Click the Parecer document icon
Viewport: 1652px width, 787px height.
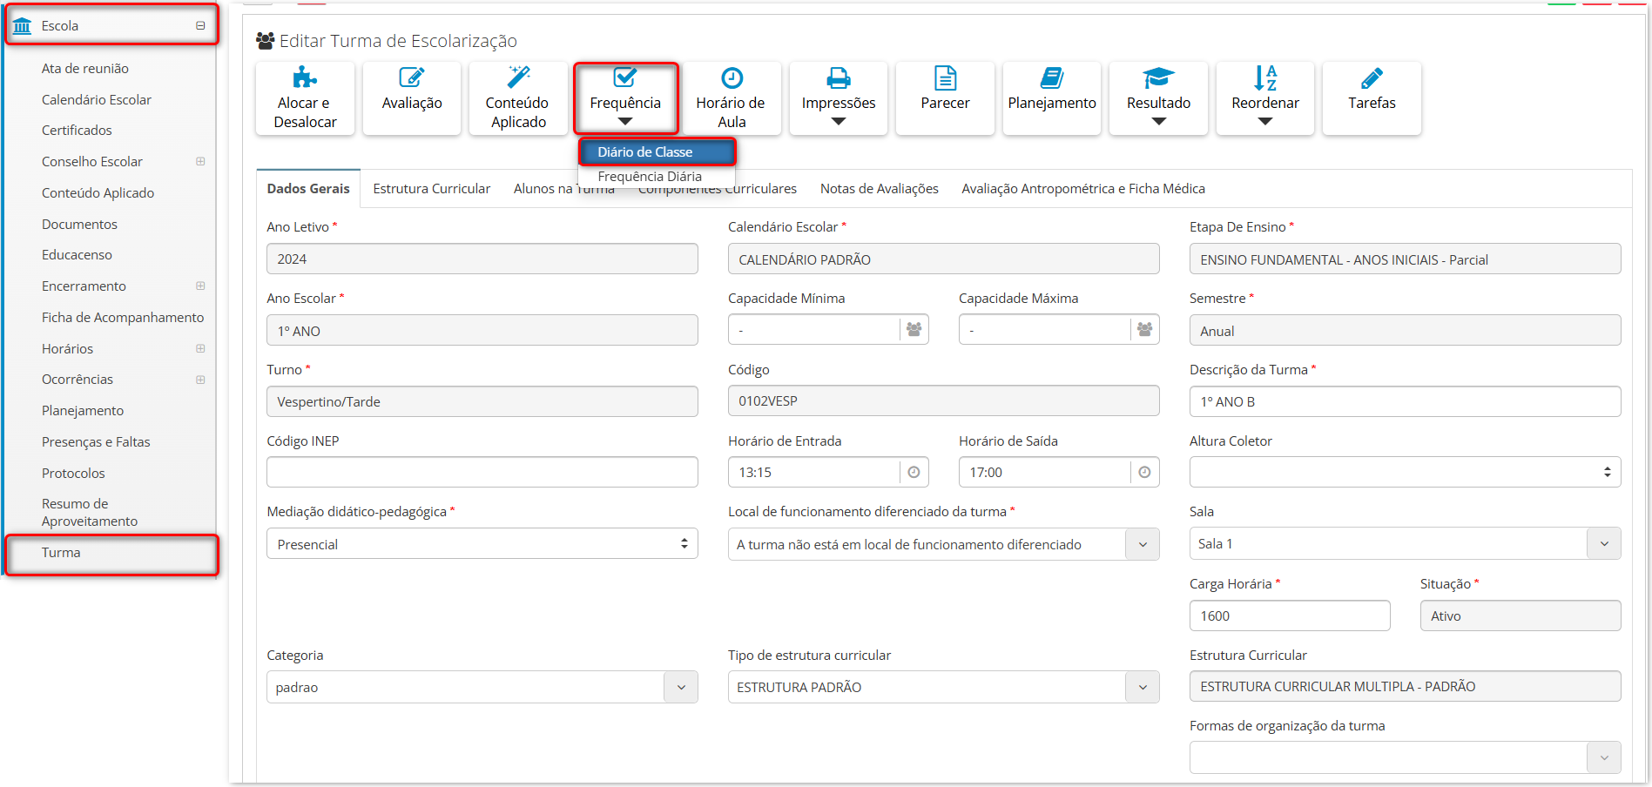pos(945,78)
